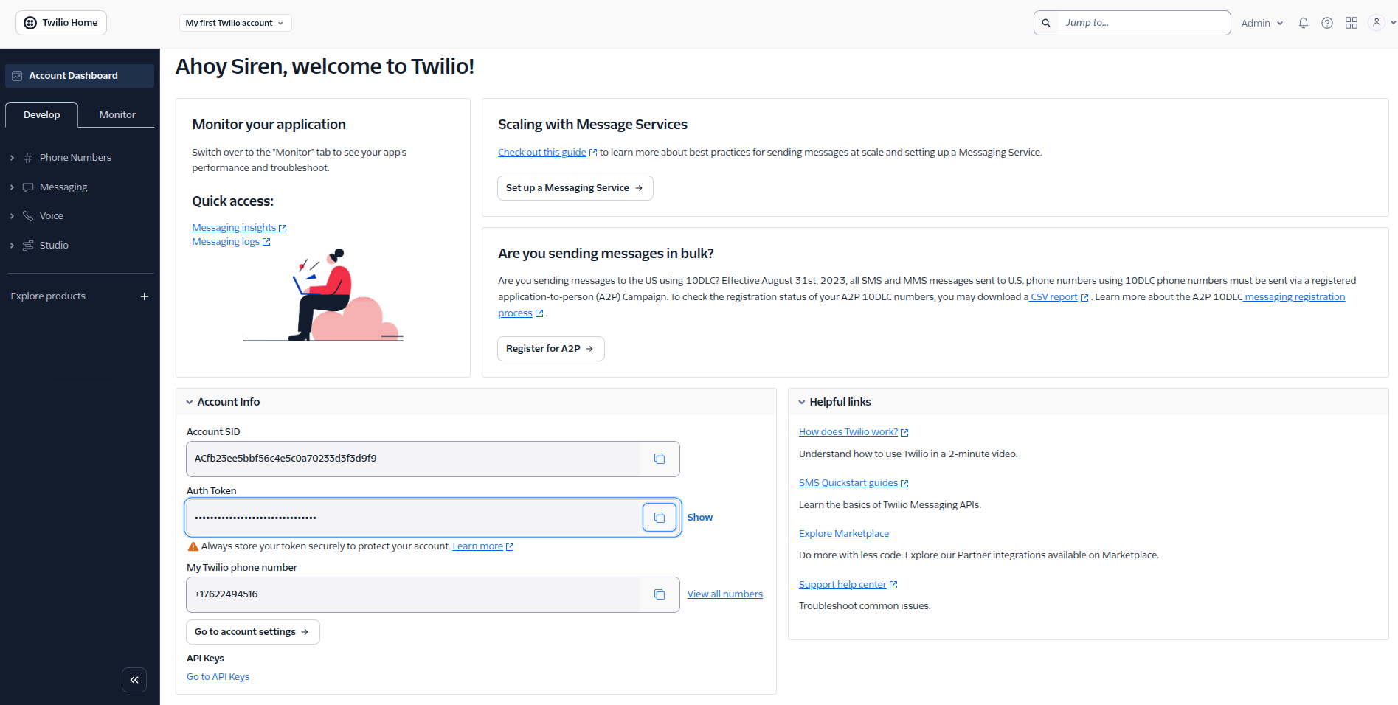
Task: Copy the Twilio phone number
Action: pyautogui.click(x=659, y=594)
